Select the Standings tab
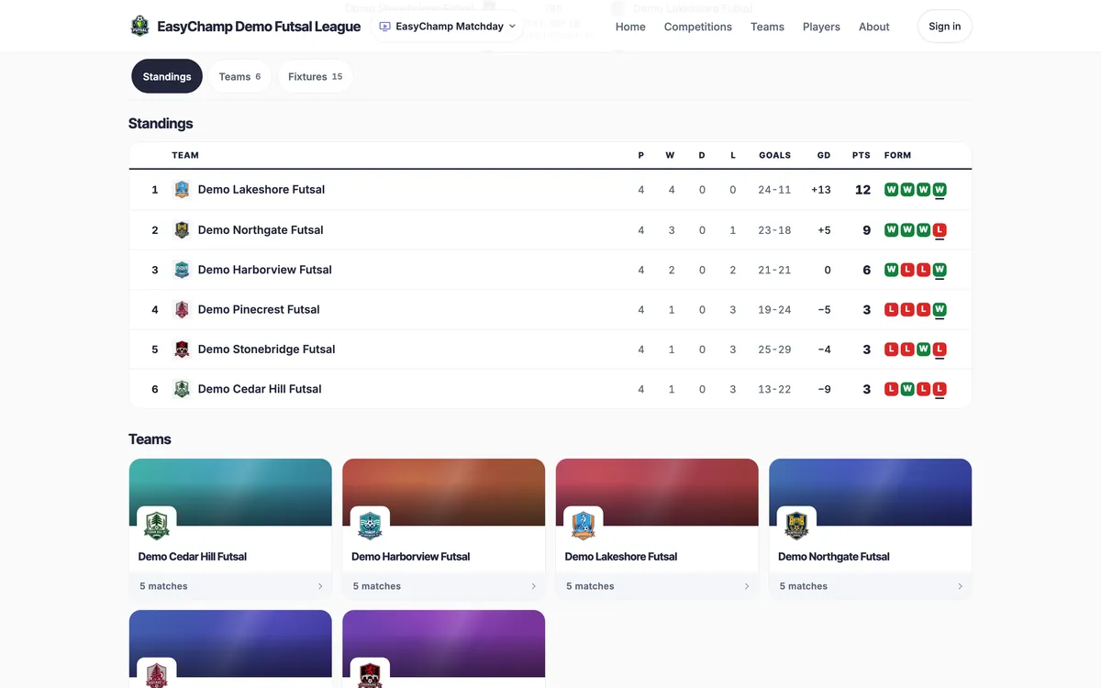 coord(167,76)
